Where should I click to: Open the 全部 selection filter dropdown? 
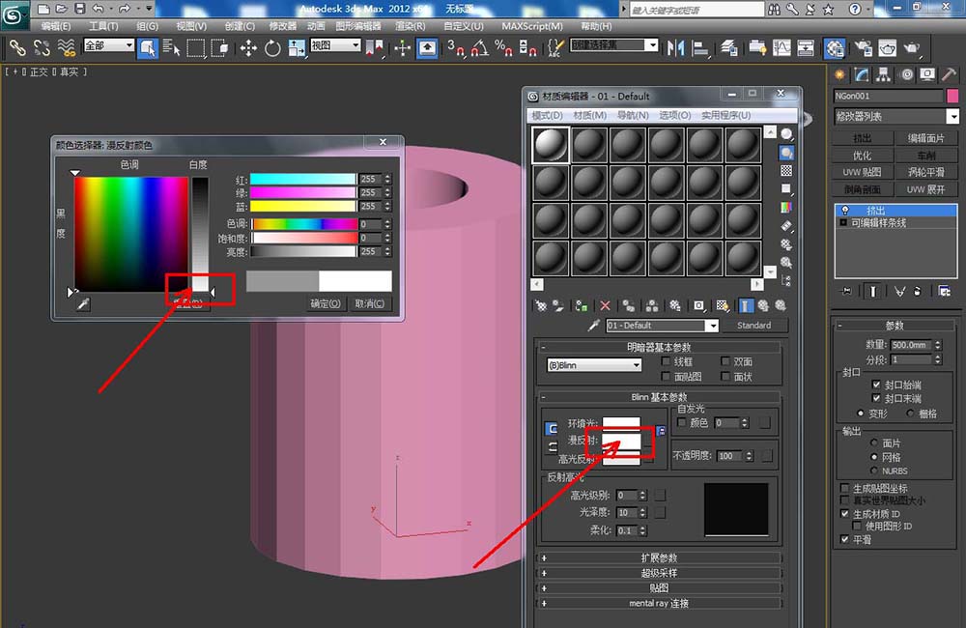pos(108,45)
